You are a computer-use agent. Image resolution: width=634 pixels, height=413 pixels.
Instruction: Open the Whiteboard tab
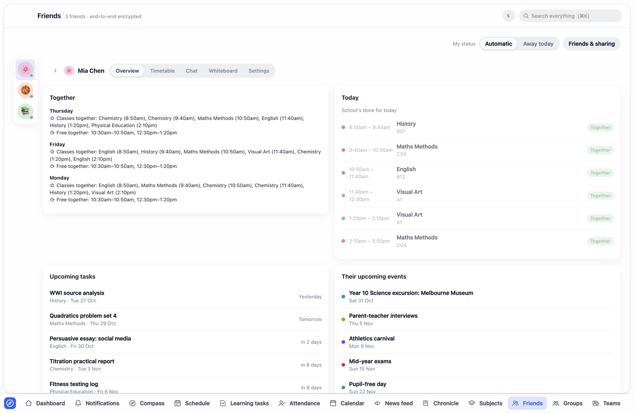coord(223,71)
